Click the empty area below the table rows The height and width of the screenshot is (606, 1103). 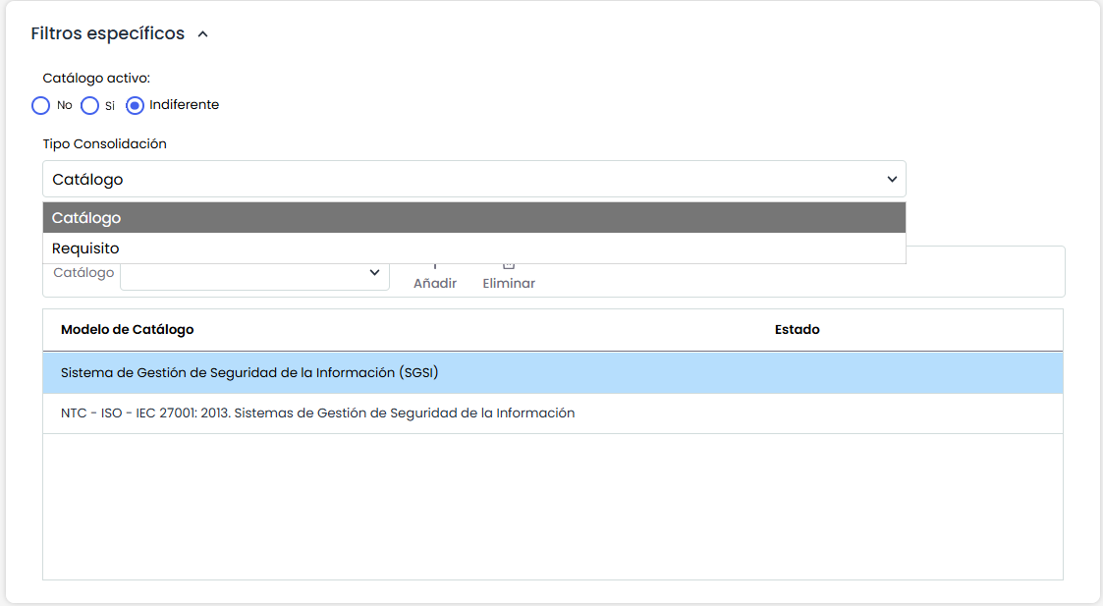pyautogui.click(x=552, y=506)
